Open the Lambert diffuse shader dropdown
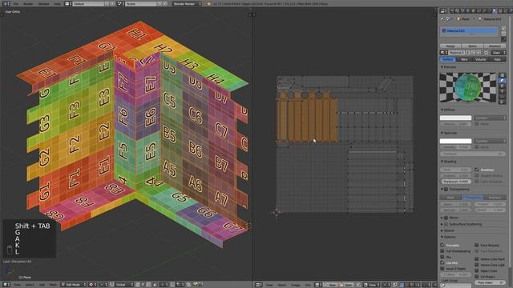513x288 pixels. [x=490, y=118]
